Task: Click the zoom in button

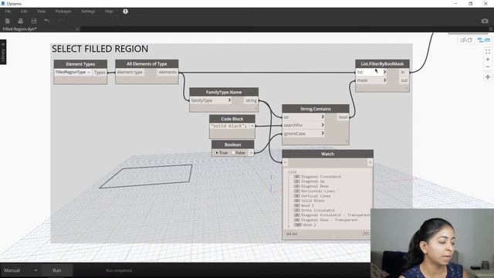Action: 488,59
